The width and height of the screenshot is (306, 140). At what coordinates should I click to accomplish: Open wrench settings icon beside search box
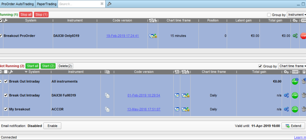[109, 4]
